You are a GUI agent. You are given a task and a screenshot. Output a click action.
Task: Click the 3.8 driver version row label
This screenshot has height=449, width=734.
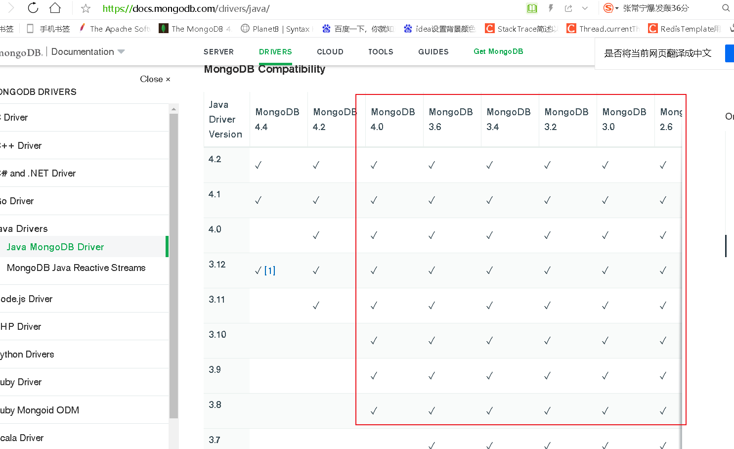215,405
